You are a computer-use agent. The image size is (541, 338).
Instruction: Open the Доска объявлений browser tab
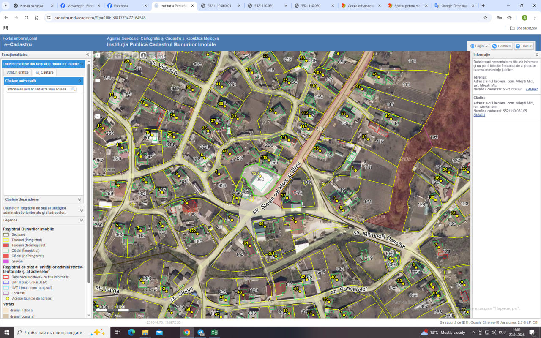[x=361, y=6]
